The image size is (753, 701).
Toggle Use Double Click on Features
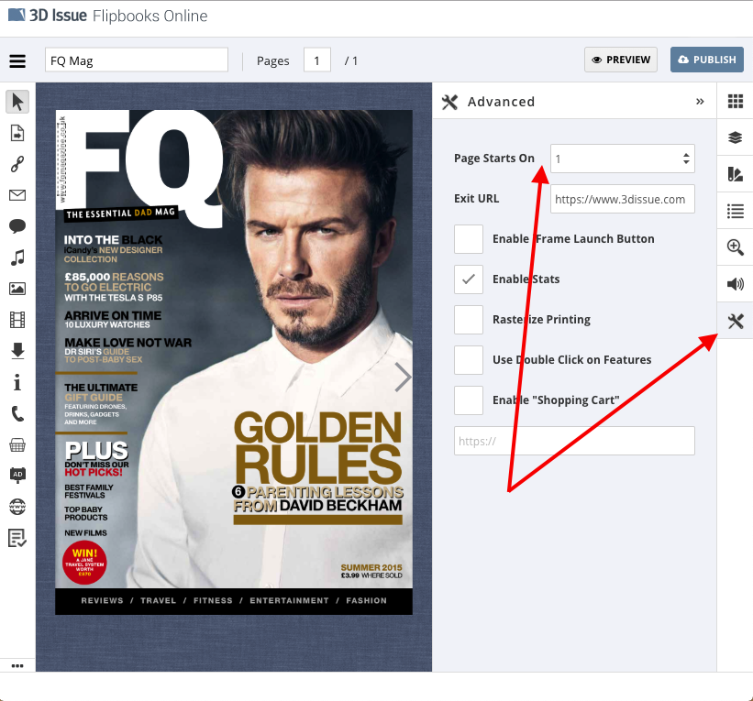469,360
